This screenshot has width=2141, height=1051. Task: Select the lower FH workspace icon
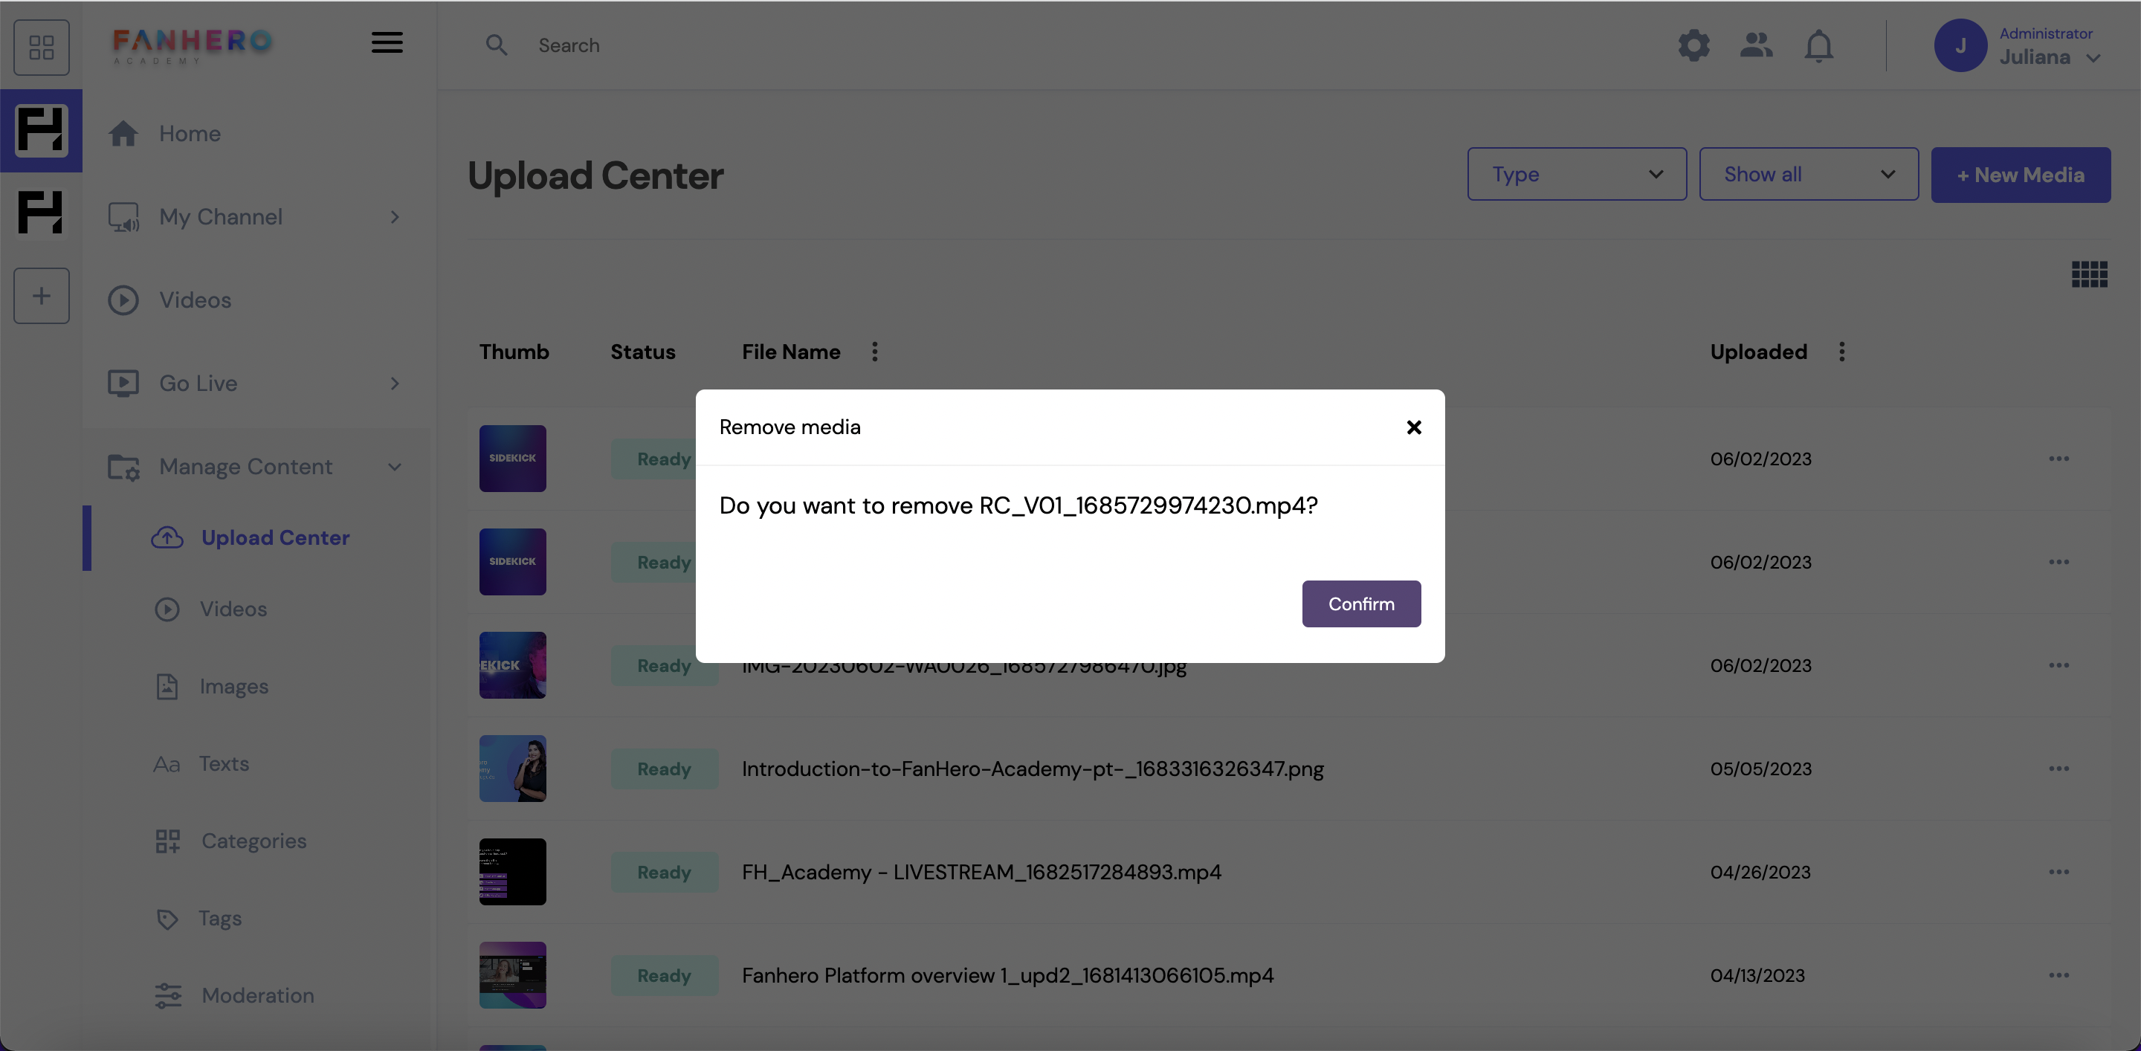click(41, 211)
